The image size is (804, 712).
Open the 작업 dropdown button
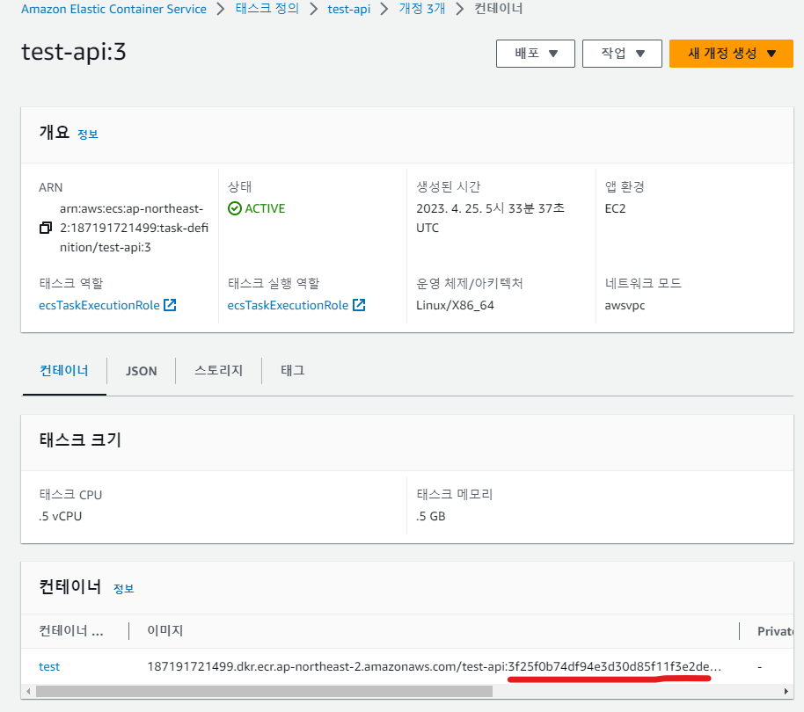click(622, 54)
